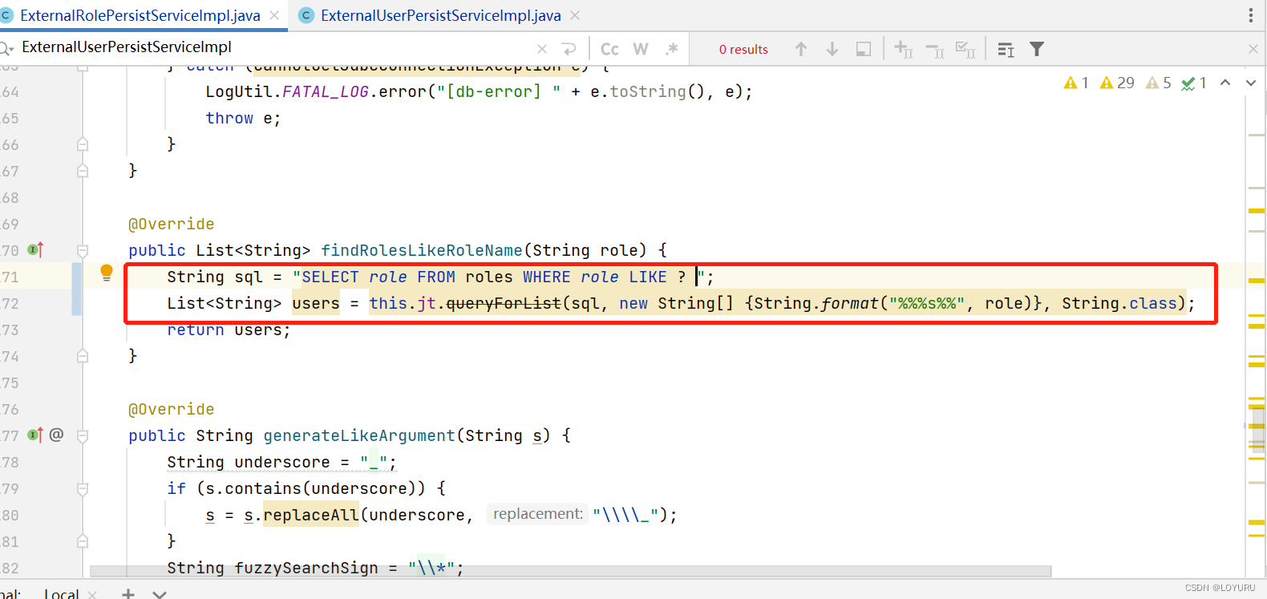The width and height of the screenshot is (1267, 599).
Task: Click override gutter icon for generateLikeArgument
Action: [35, 435]
